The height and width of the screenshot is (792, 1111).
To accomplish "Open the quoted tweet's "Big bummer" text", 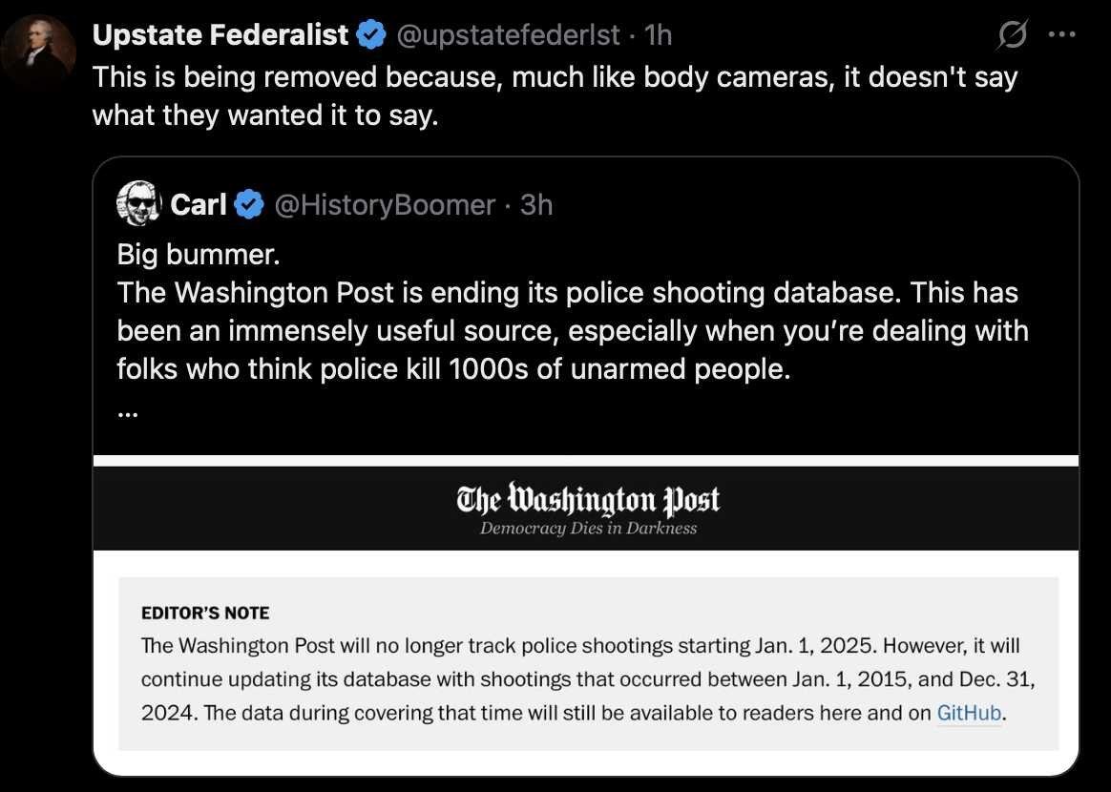I will (x=199, y=255).
